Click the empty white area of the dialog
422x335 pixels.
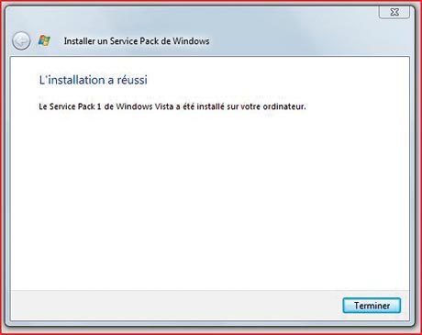(x=210, y=199)
